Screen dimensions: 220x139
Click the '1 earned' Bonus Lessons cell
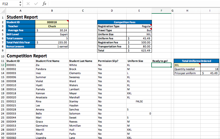click(52, 47)
